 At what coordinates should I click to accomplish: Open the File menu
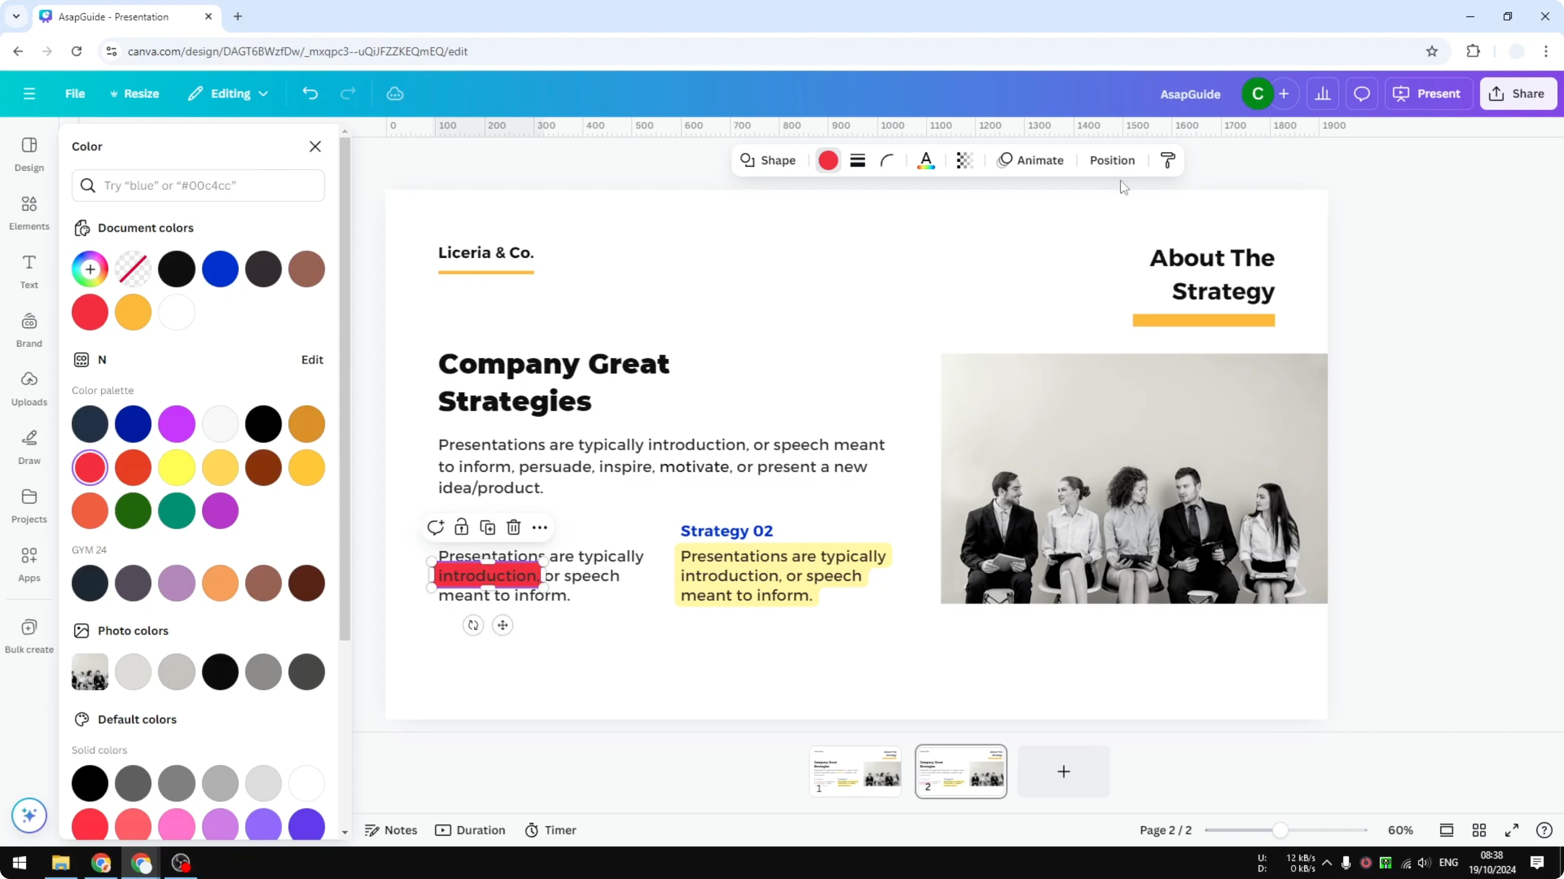coord(75,93)
